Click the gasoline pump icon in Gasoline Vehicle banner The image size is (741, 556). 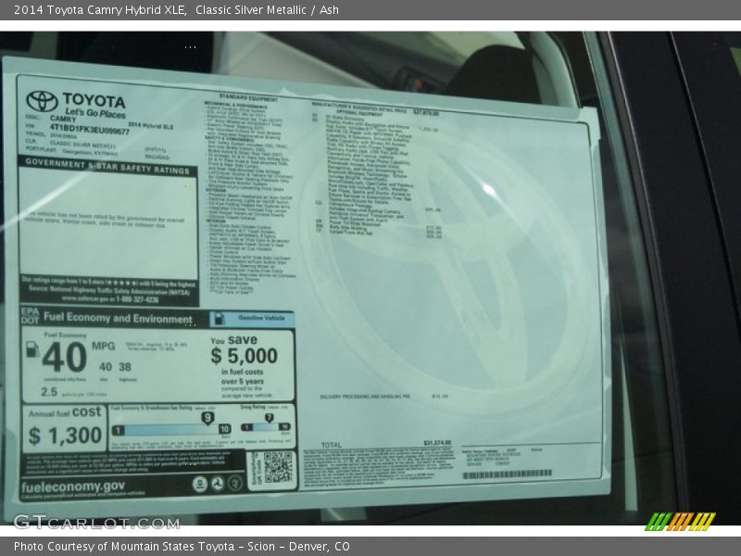coord(220,319)
